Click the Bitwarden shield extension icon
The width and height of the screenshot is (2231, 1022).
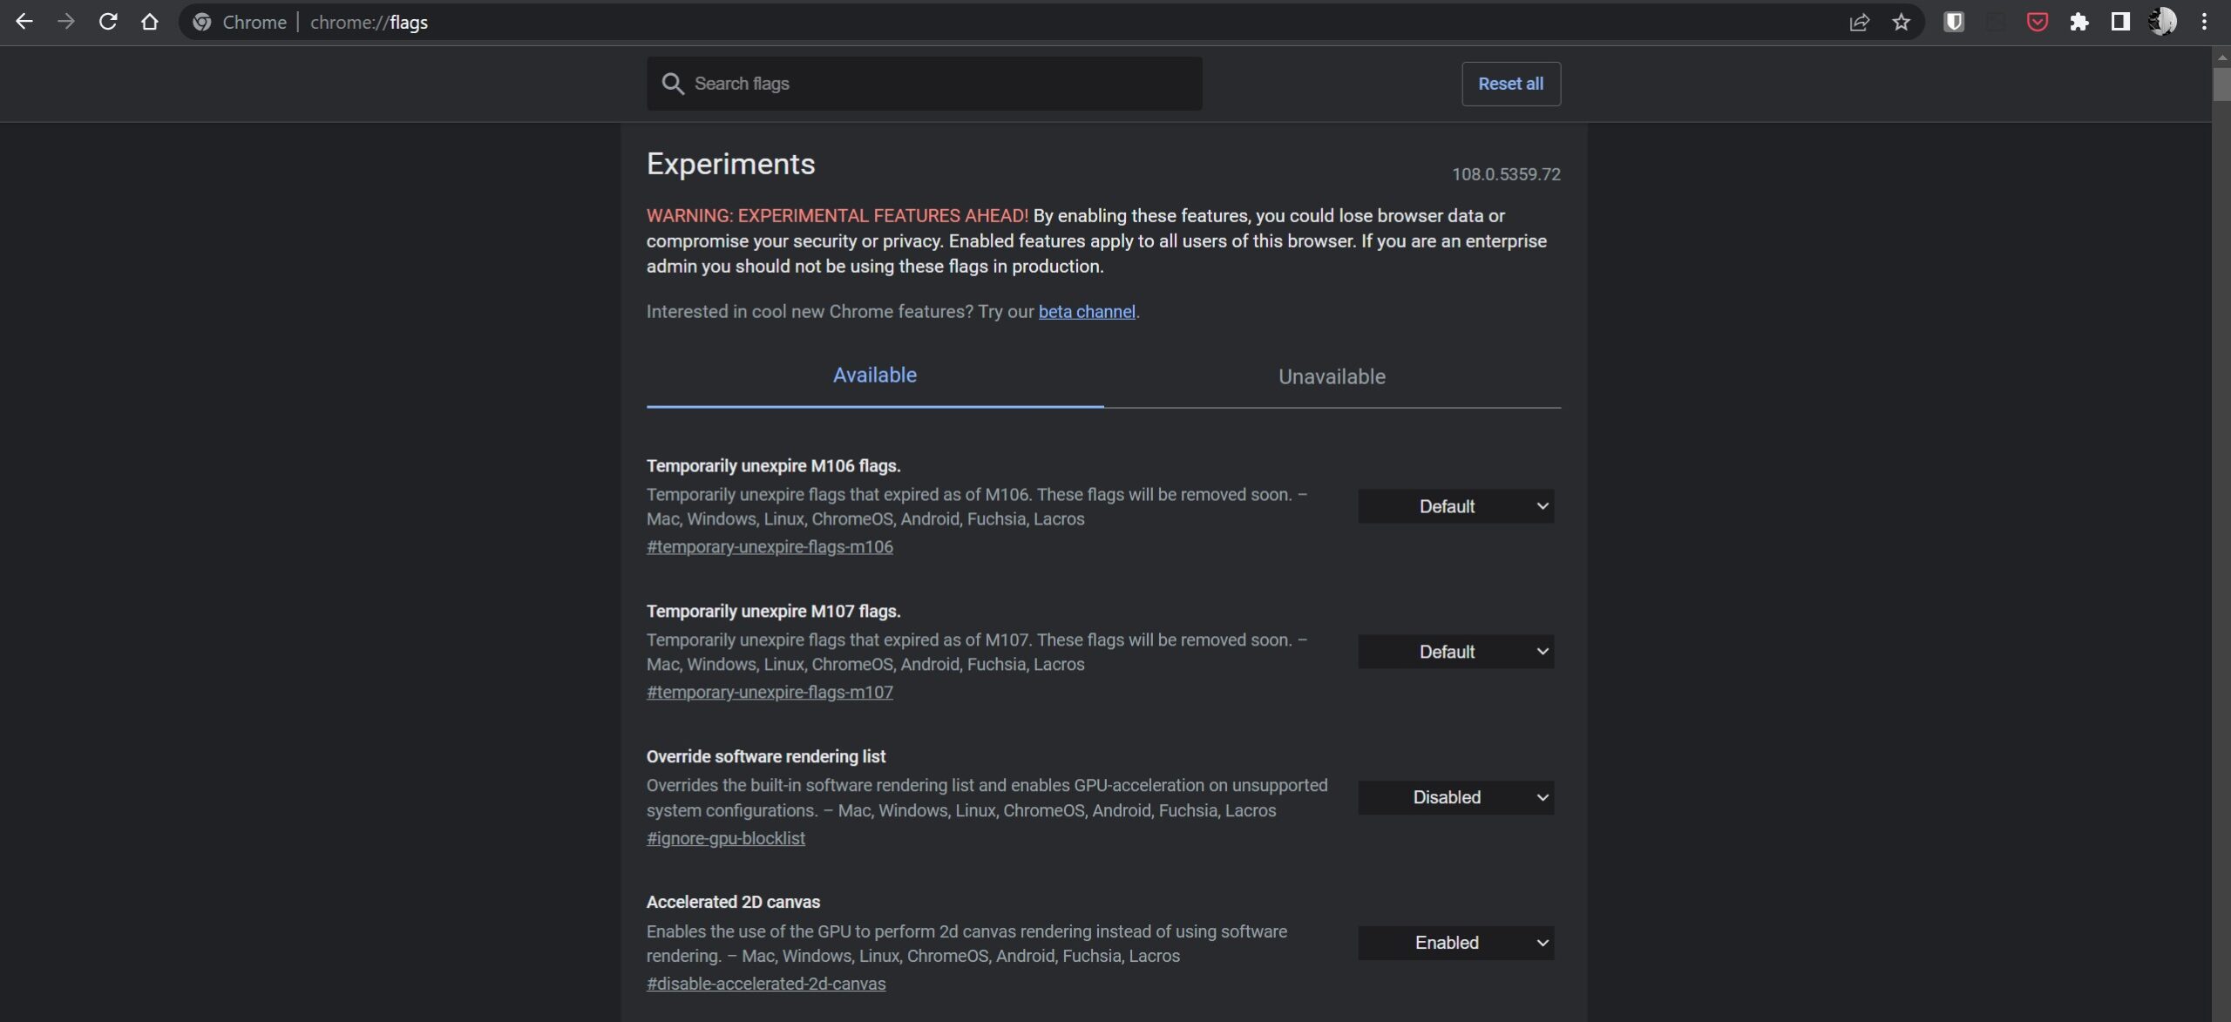tap(1954, 22)
